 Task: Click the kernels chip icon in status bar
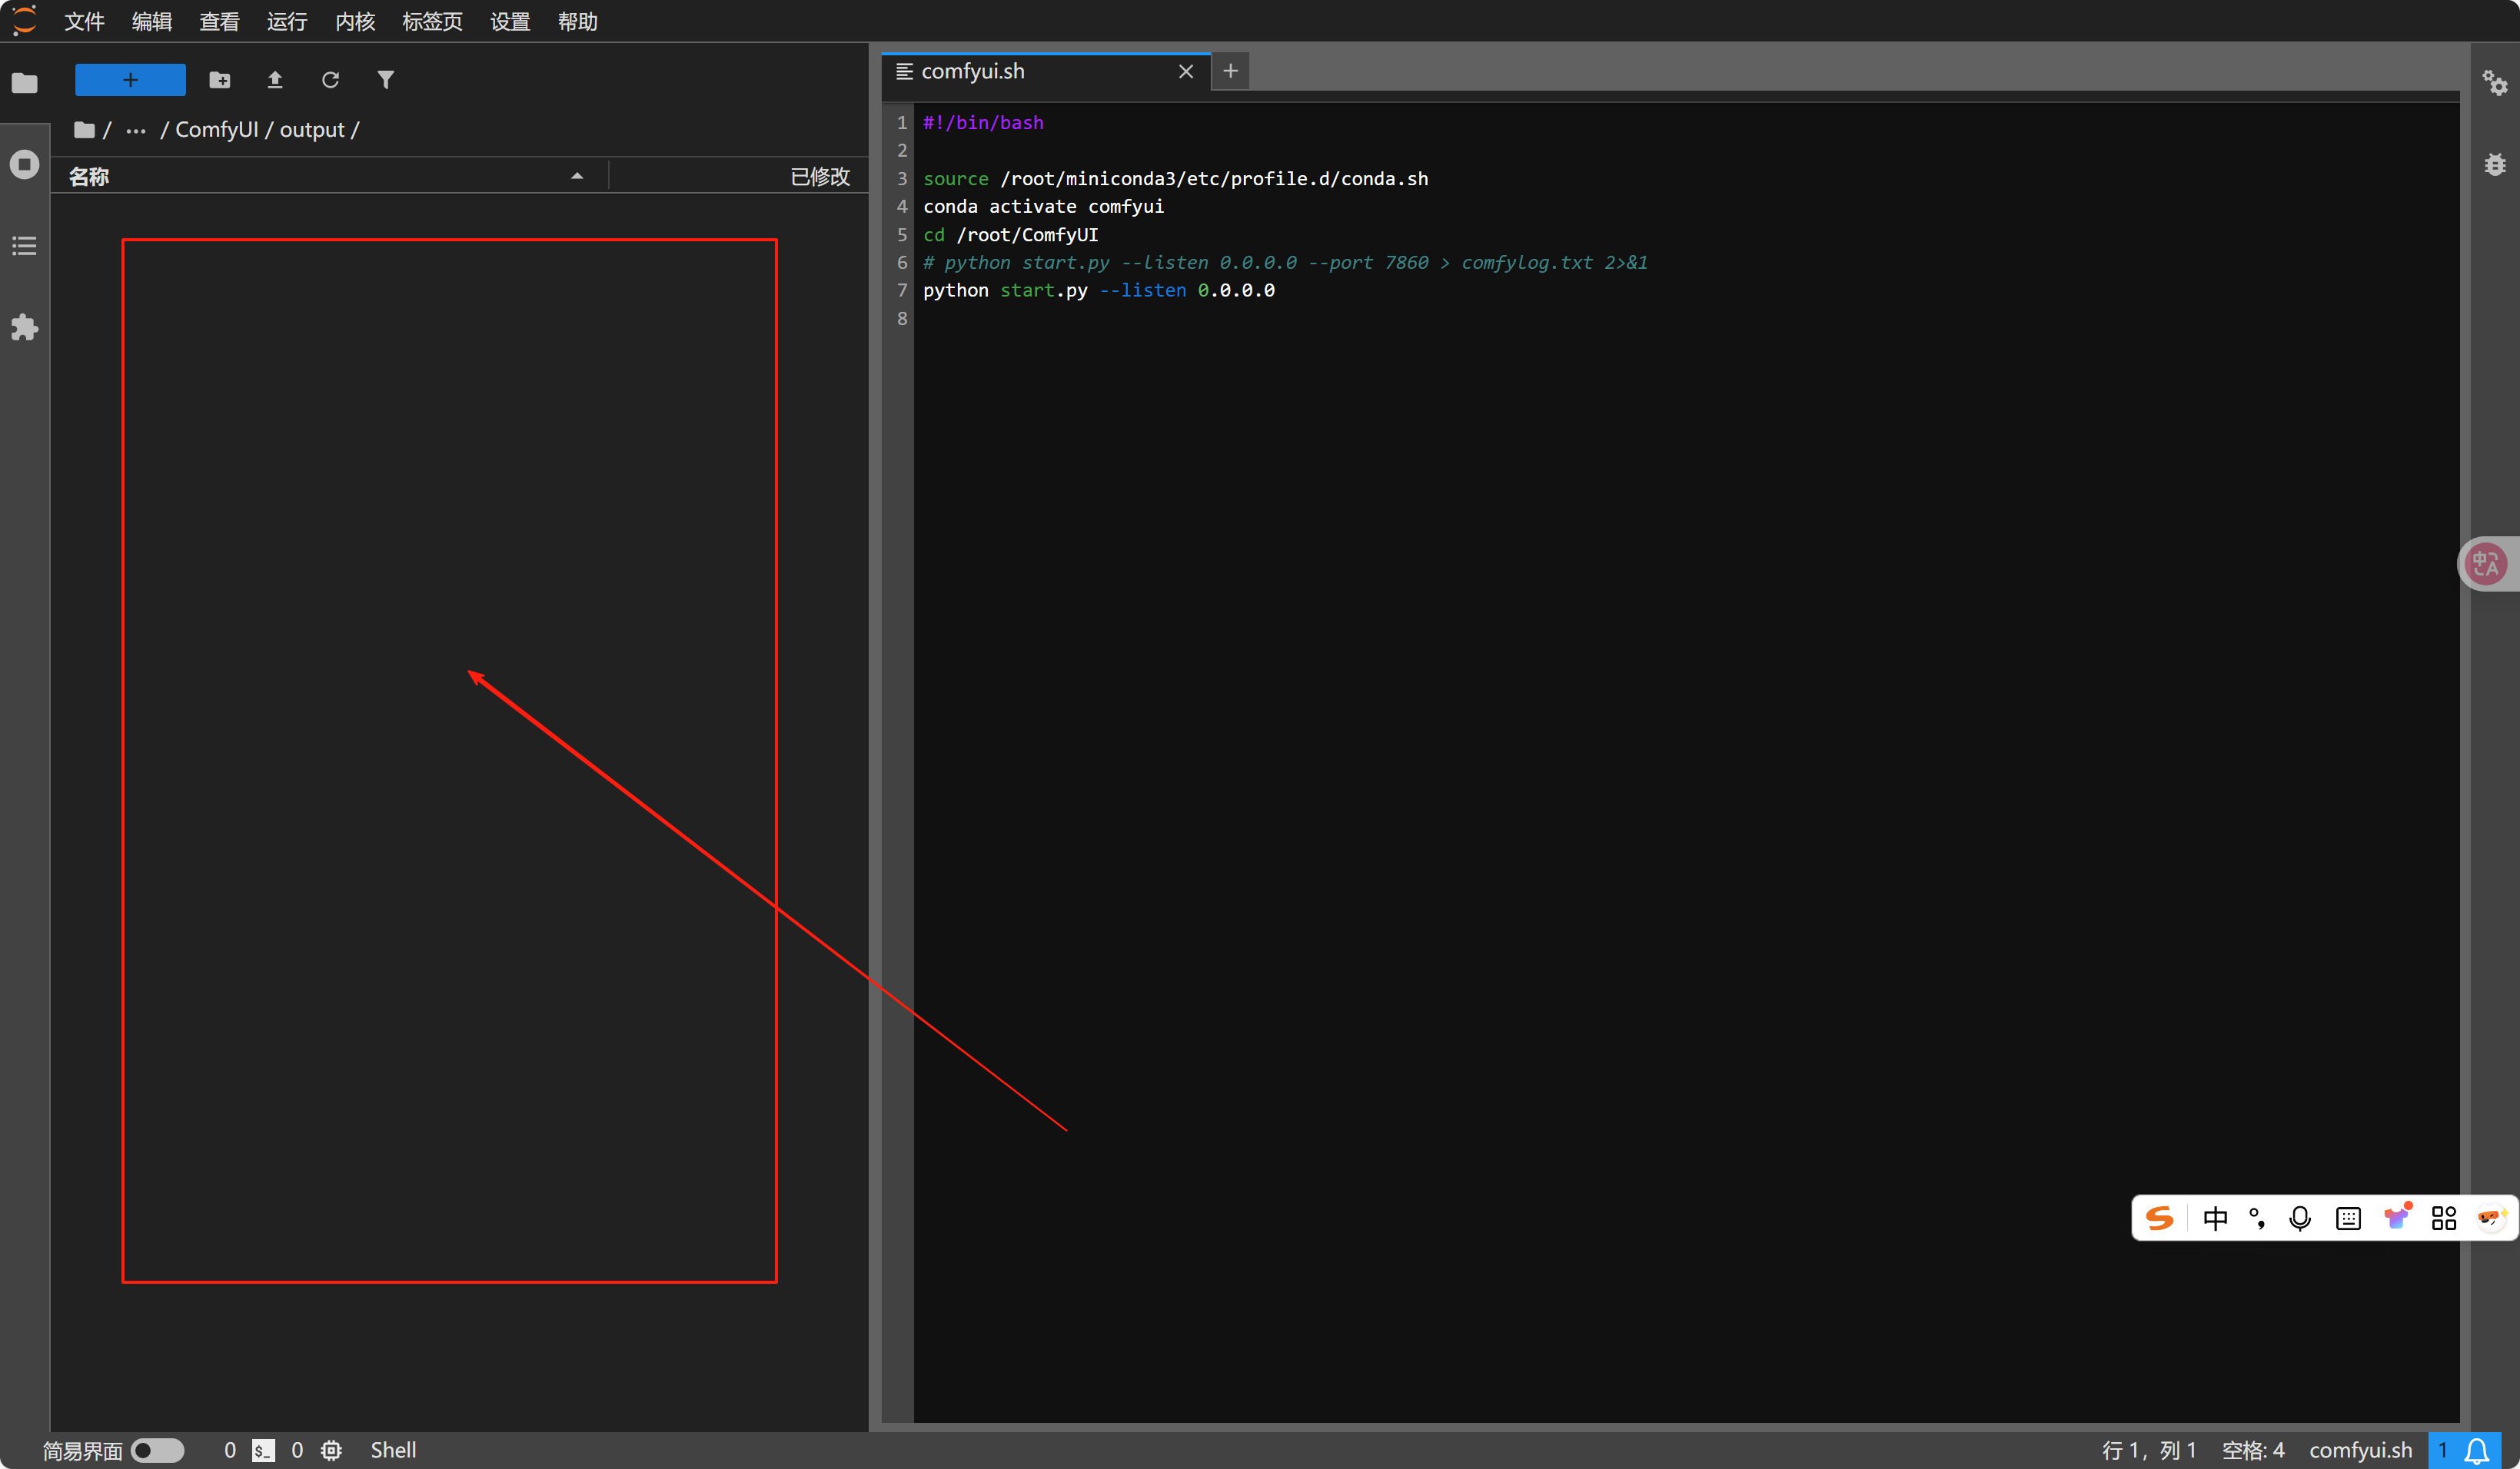click(331, 1450)
